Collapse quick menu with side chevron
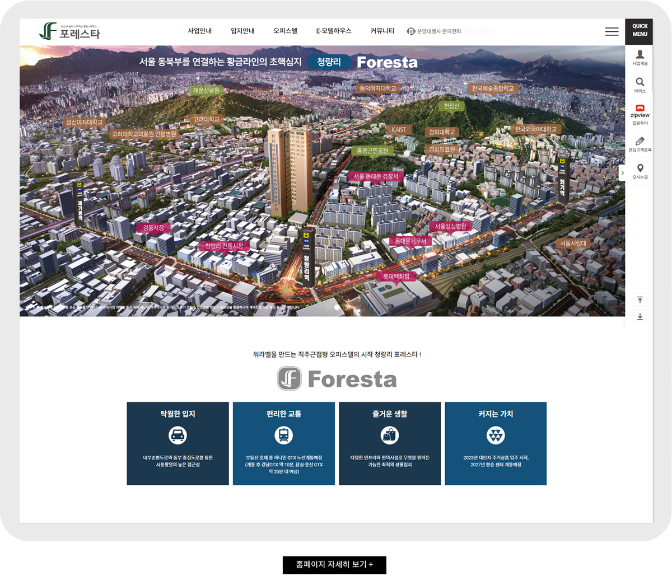672x576 pixels. (x=622, y=173)
